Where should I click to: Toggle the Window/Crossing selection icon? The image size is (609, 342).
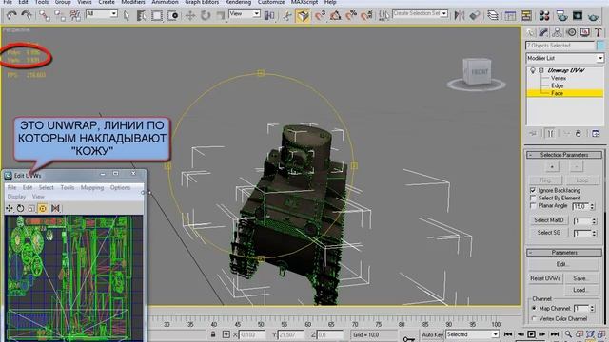(x=172, y=15)
